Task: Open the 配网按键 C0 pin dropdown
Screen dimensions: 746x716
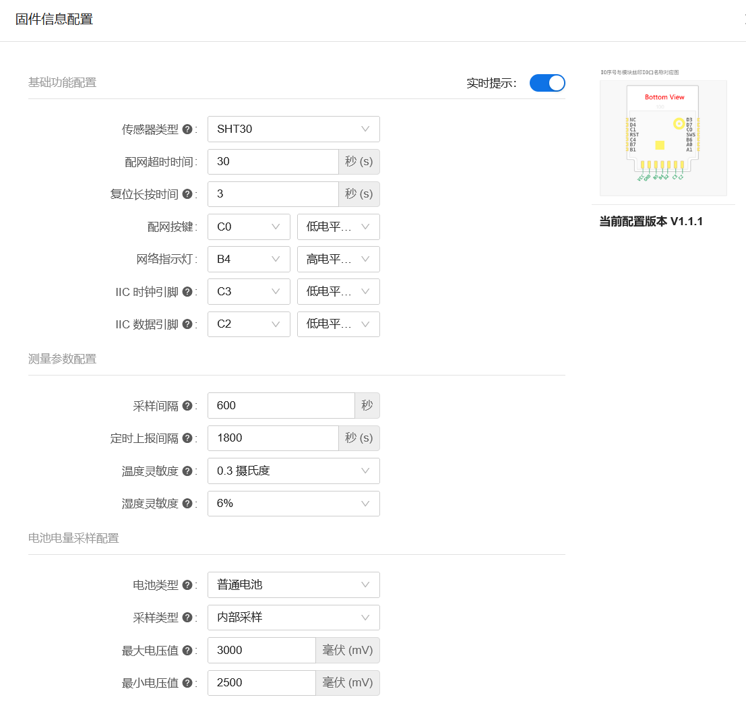Action: click(x=249, y=227)
